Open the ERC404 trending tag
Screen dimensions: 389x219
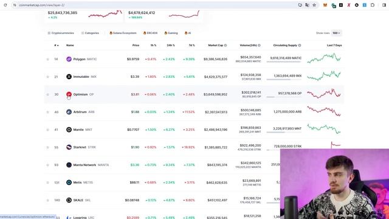[x=150, y=33]
